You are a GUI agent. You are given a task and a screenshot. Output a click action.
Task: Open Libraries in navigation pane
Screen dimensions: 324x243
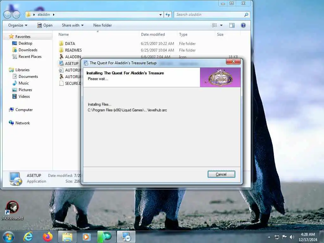pyautogui.click(x=22, y=70)
